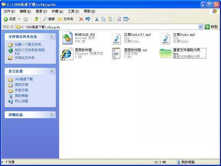Image resolution: width=221 pixels, height=166 pixels.
Task: Open the 文件 (File) menu
Action: (x=9, y=11)
